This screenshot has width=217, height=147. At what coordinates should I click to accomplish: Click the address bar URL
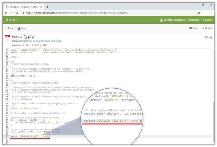click(x=77, y=13)
